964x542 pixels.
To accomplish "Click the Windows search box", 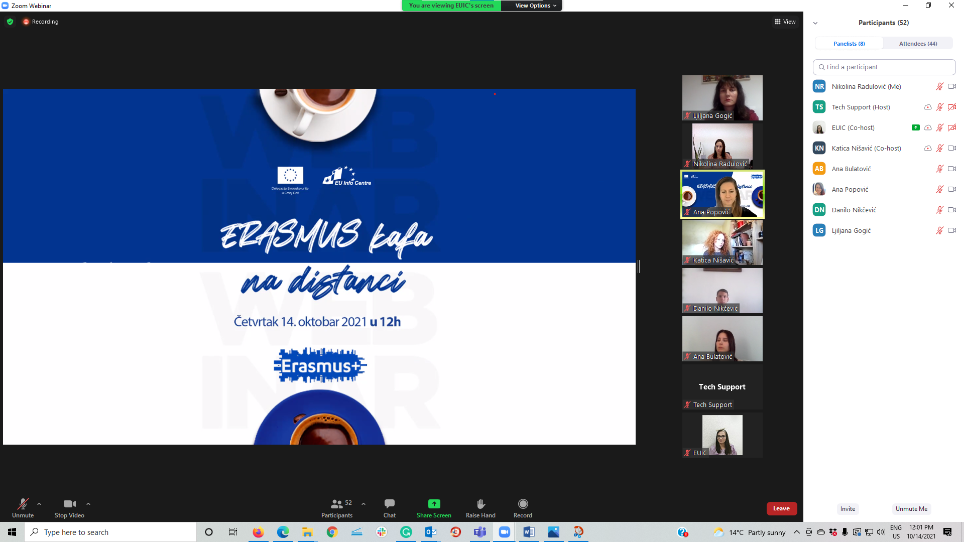I will [110, 532].
